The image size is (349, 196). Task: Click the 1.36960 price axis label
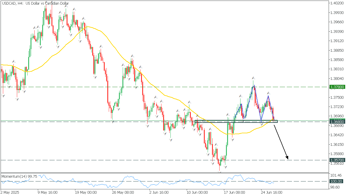click(x=338, y=116)
